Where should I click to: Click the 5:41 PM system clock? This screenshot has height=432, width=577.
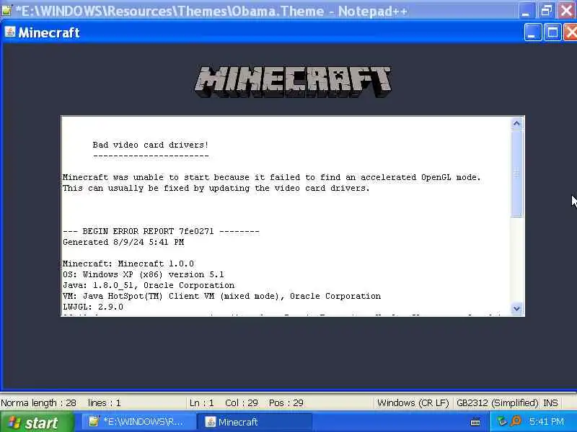[x=547, y=422]
